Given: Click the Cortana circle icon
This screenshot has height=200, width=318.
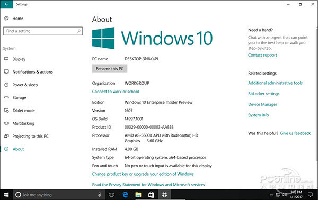Looking at the screenshot, I should coord(18,195).
